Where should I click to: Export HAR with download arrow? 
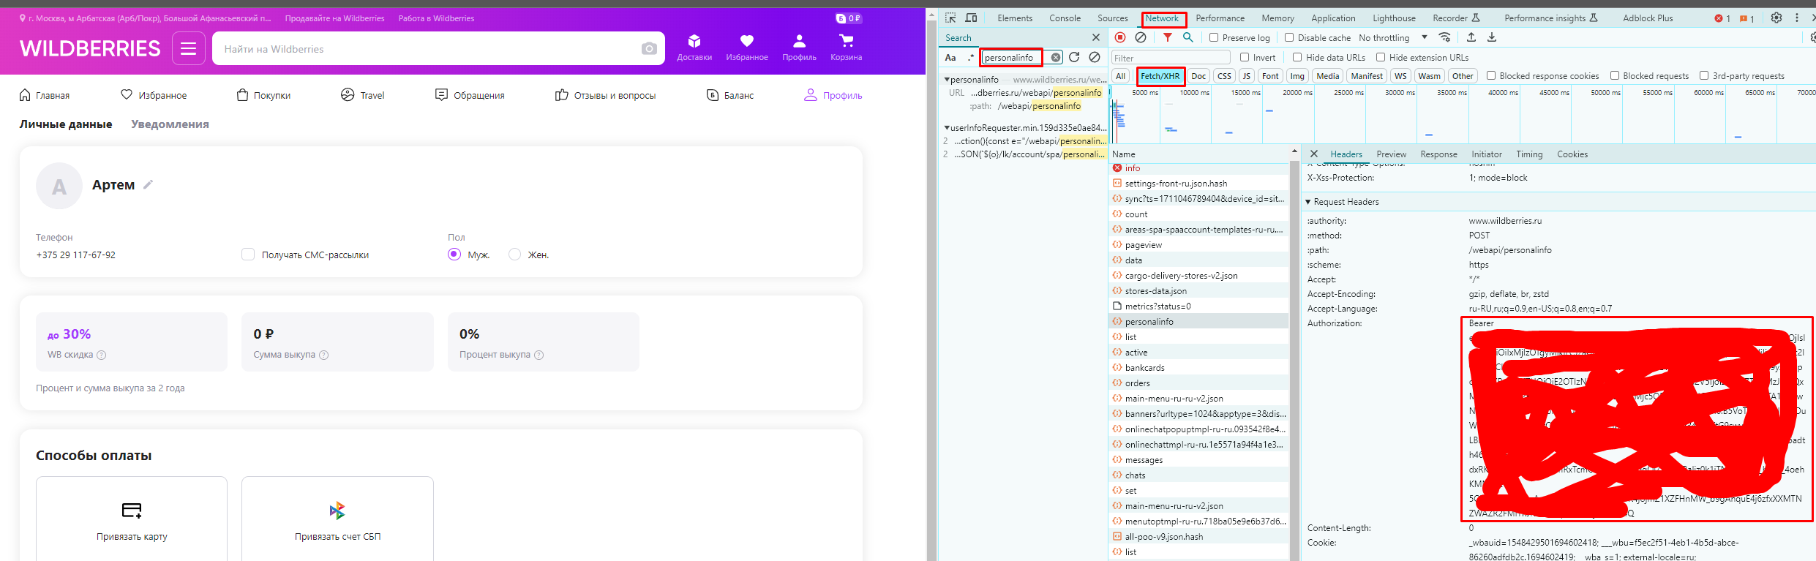click(1492, 37)
